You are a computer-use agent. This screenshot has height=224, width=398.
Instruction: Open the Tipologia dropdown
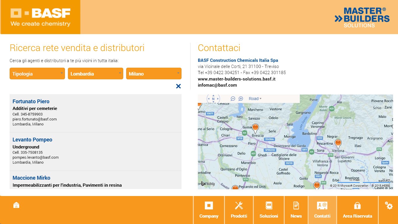click(37, 73)
